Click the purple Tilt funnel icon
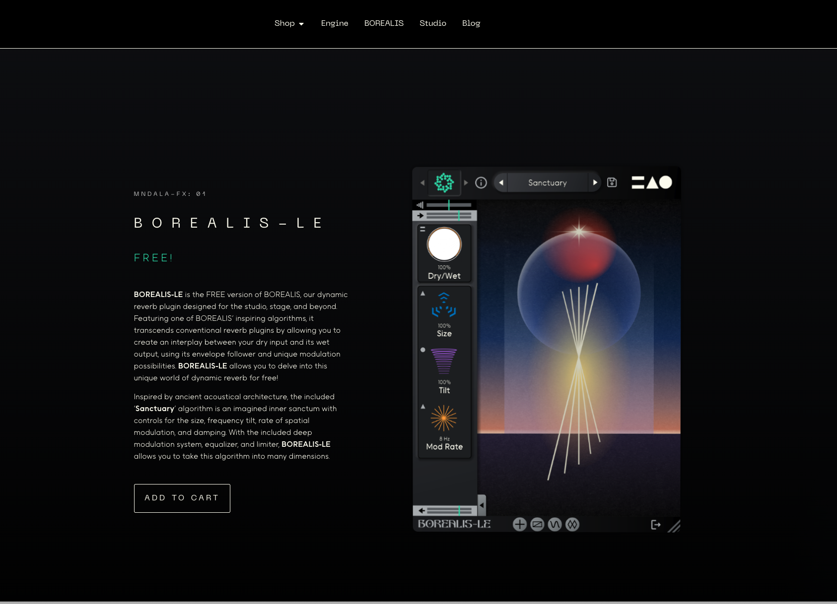This screenshot has height=604, width=837. (444, 362)
